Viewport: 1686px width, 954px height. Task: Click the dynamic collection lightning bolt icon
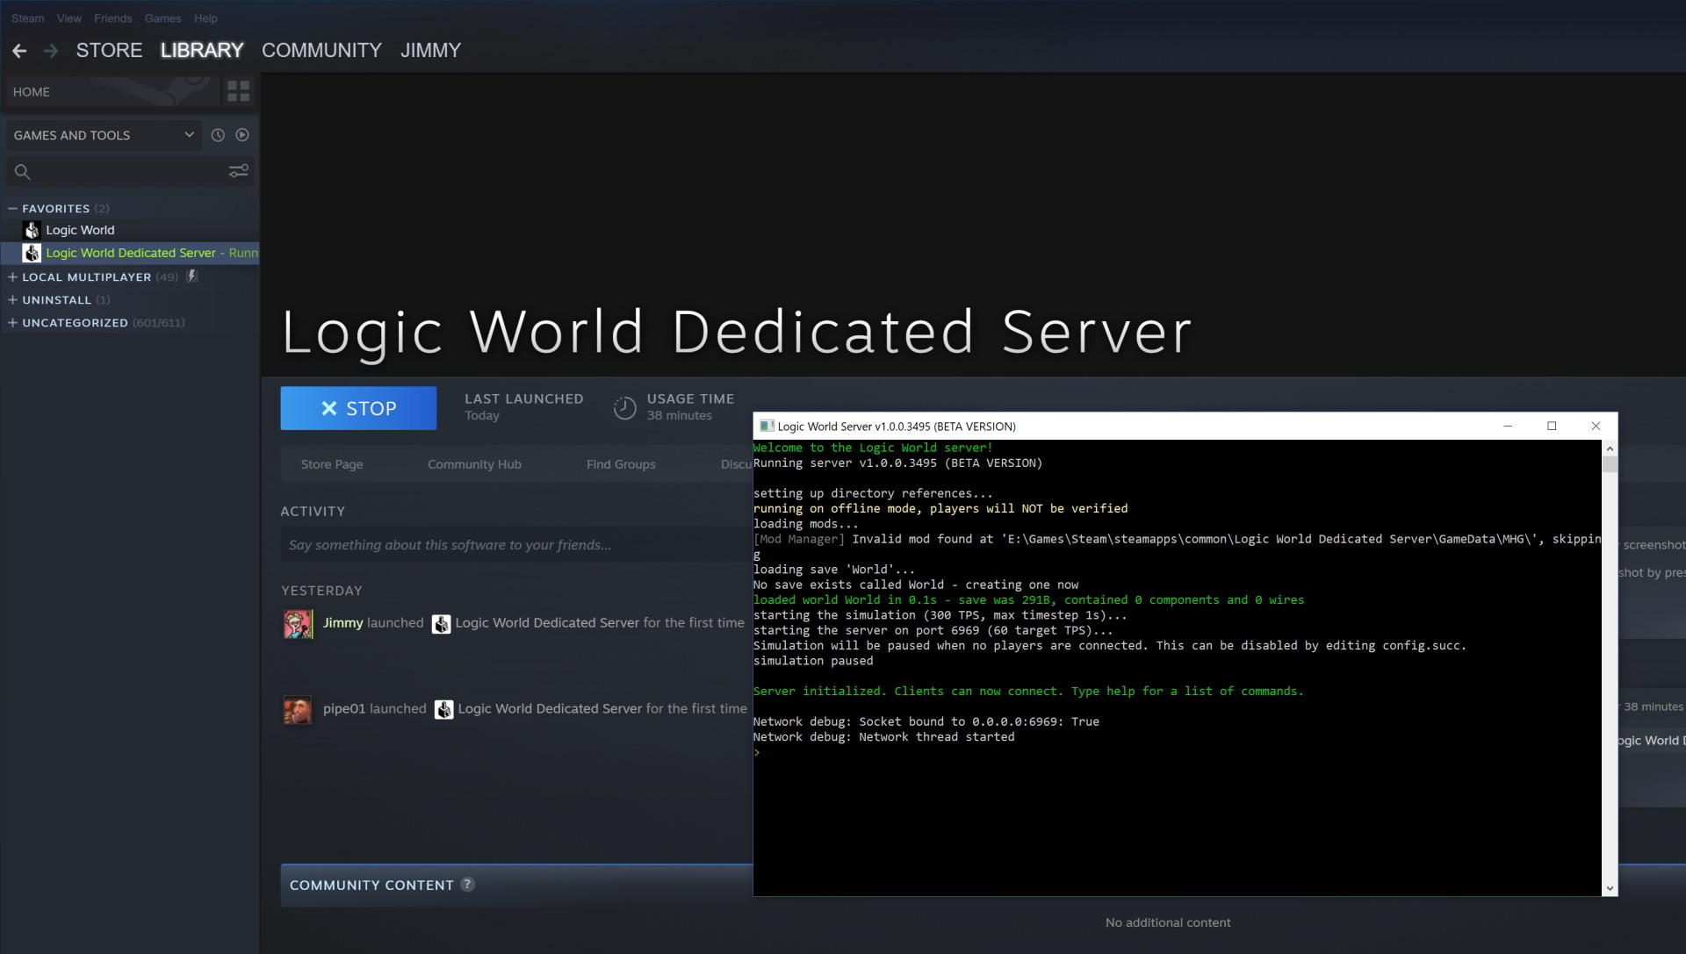[192, 276]
